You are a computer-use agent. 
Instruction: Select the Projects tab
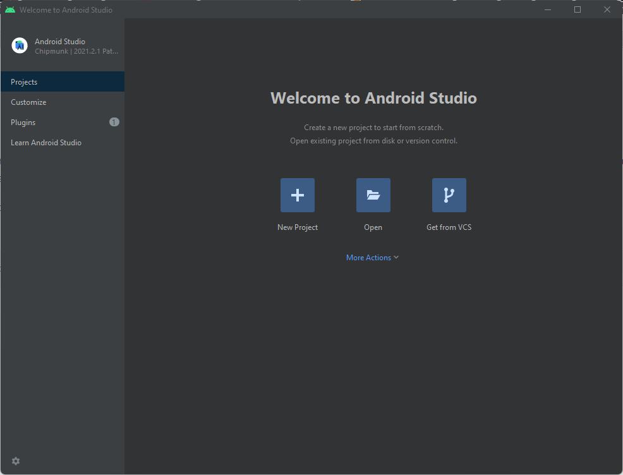[63, 82]
